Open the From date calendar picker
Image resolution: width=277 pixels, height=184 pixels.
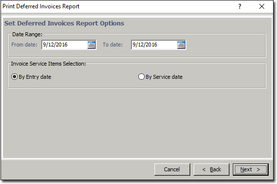coord(92,45)
